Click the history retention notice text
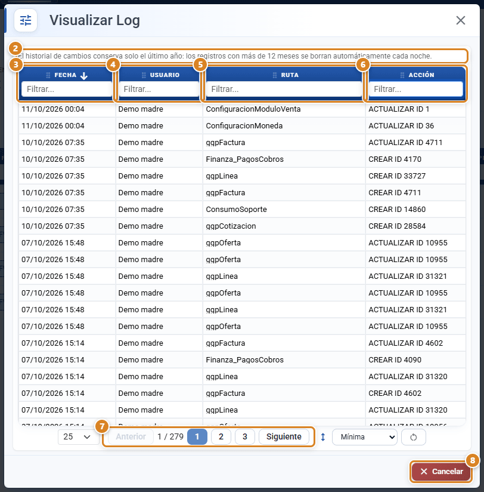The image size is (484, 492). pos(225,56)
